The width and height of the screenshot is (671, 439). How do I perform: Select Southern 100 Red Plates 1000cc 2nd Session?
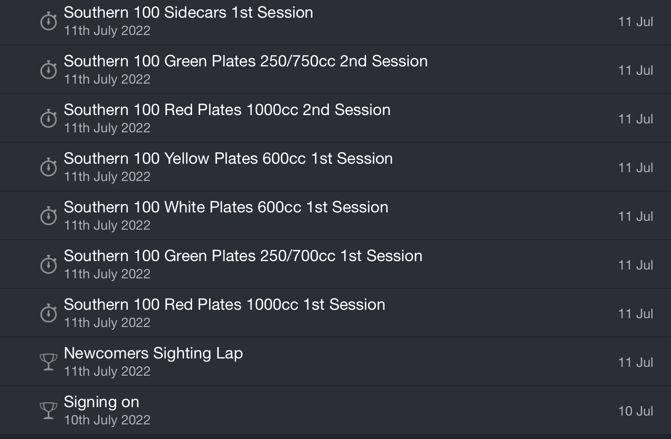click(x=335, y=118)
